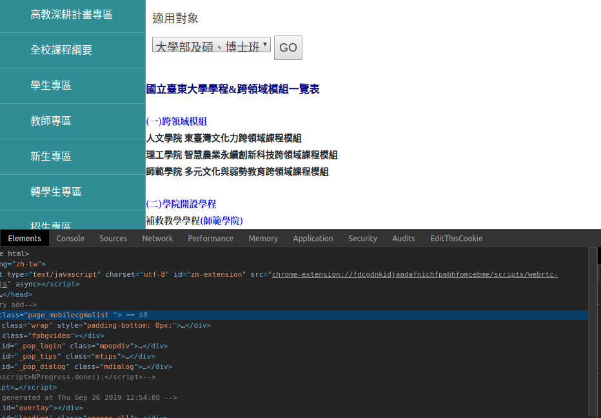Screen dimensions: 601x418
Task: Select the NProgress.done() comment line
Action: coord(294,377)
